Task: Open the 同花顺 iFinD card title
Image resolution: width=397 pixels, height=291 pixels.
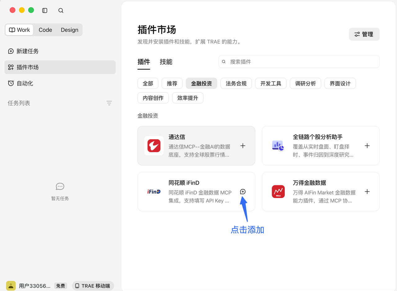Action: tap(184, 183)
